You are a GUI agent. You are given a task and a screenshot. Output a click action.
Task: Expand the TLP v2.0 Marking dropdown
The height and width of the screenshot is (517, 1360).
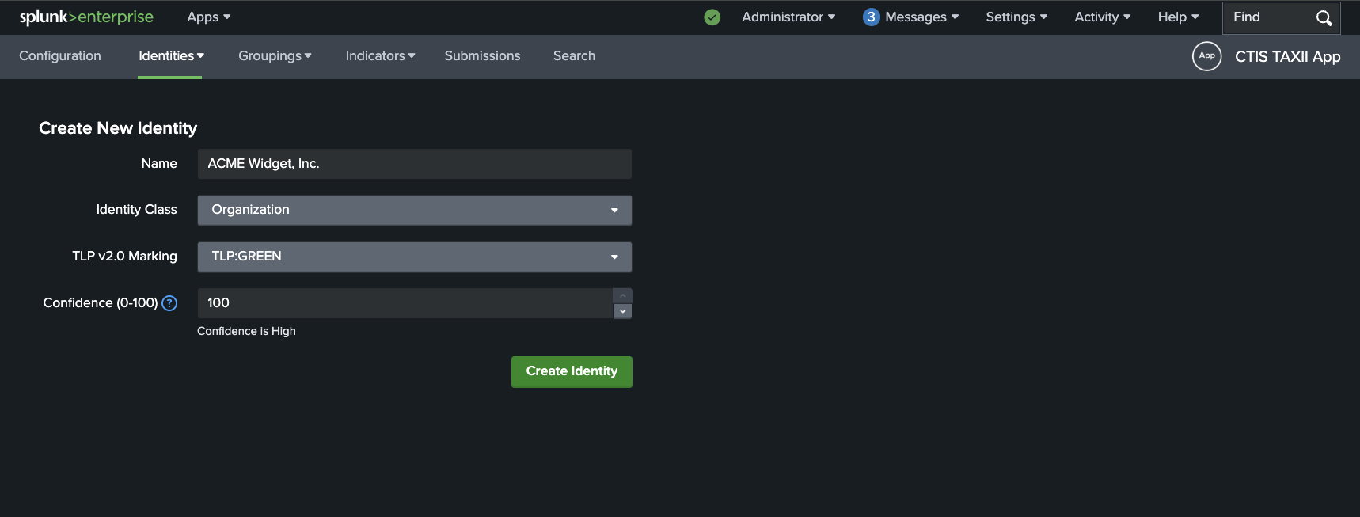coord(414,257)
